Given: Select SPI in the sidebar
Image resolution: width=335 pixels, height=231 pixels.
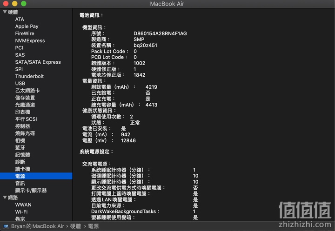Looking at the screenshot, I should [x=19, y=69].
